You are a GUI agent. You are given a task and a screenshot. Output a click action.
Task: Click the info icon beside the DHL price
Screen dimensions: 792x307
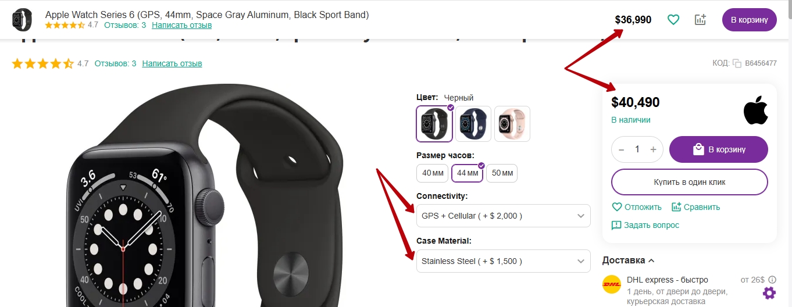(x=772, y=280)
